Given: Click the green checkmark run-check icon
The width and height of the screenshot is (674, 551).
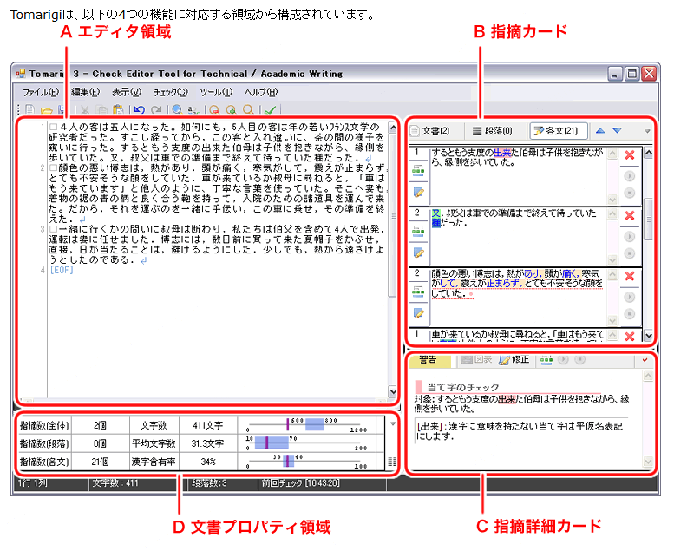Looking at the screenshot, I should pos(270,110).
